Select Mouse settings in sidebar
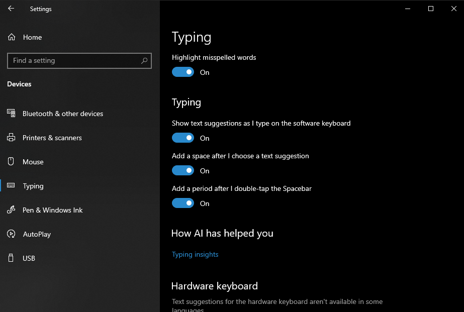 (x=80, y=162)
